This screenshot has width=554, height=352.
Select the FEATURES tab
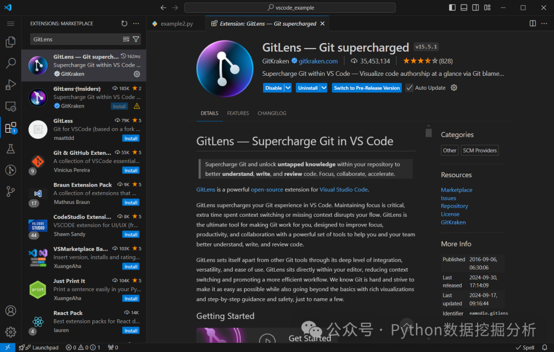coord(238,113)
